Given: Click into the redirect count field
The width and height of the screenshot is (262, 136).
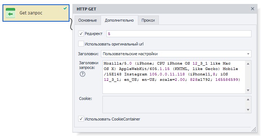Looking at the screenshot, I should coord(179,34).
